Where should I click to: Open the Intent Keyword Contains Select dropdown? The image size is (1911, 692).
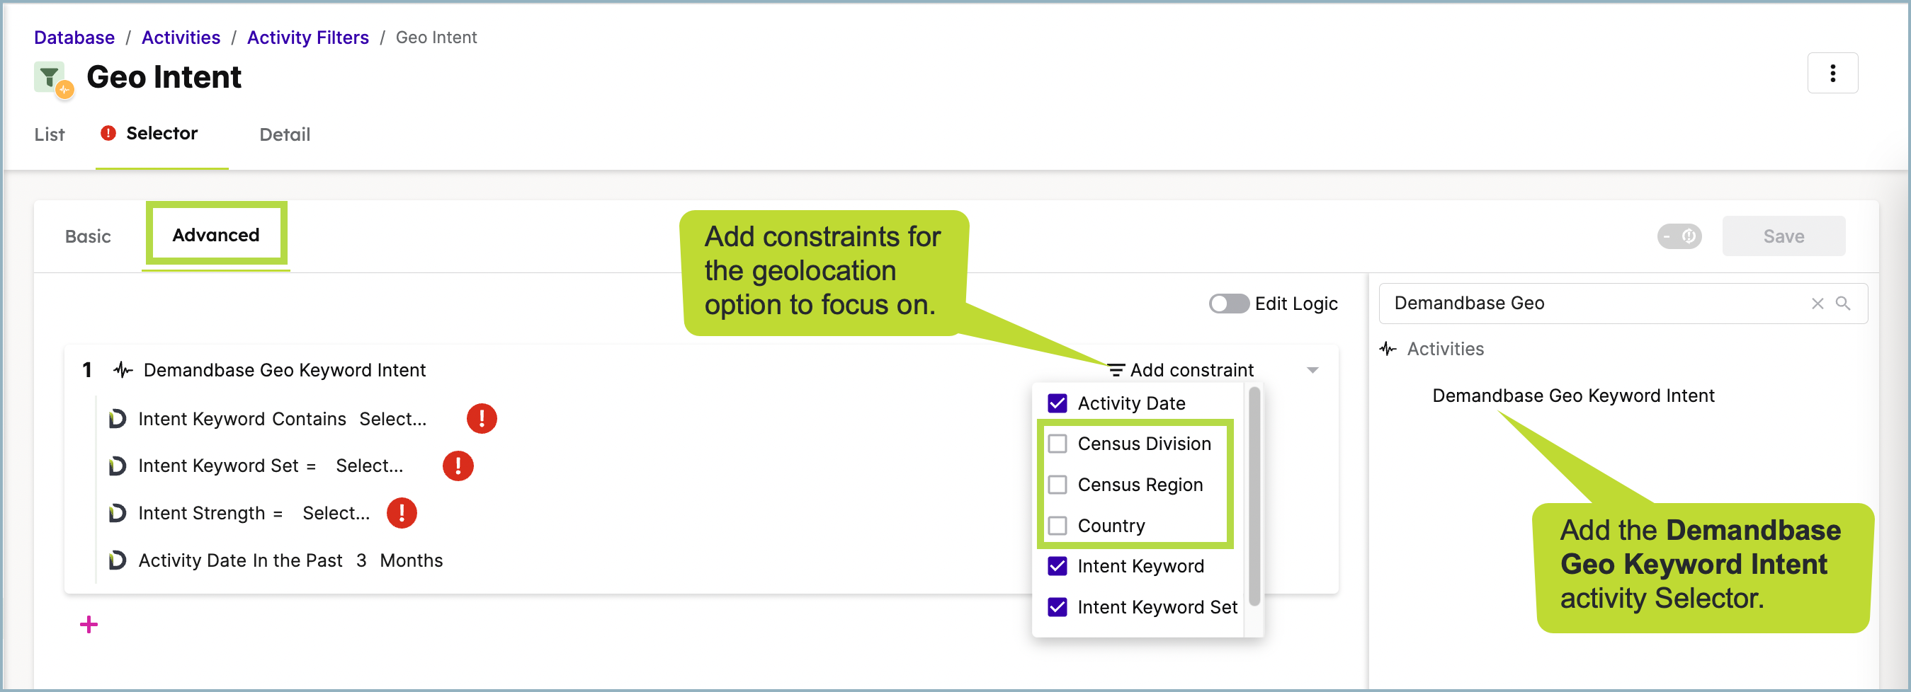pos(392,419)
